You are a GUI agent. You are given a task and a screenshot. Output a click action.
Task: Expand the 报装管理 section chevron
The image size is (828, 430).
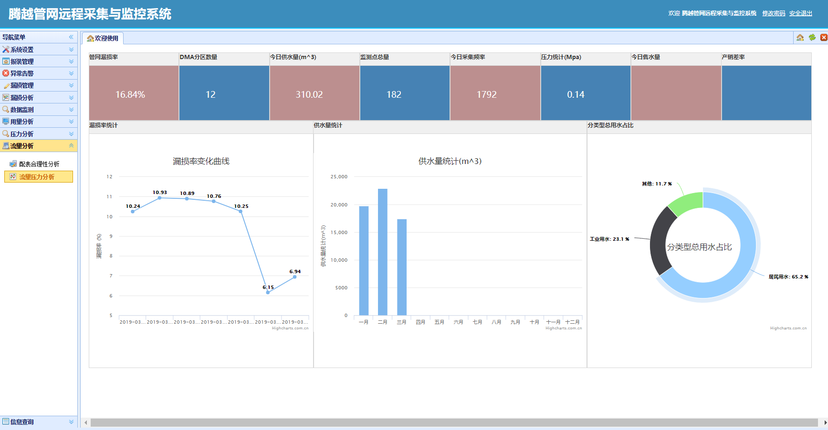71,61
